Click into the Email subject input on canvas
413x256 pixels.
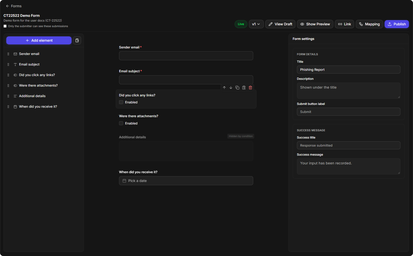pyautogui.click(x=186, y=80)
